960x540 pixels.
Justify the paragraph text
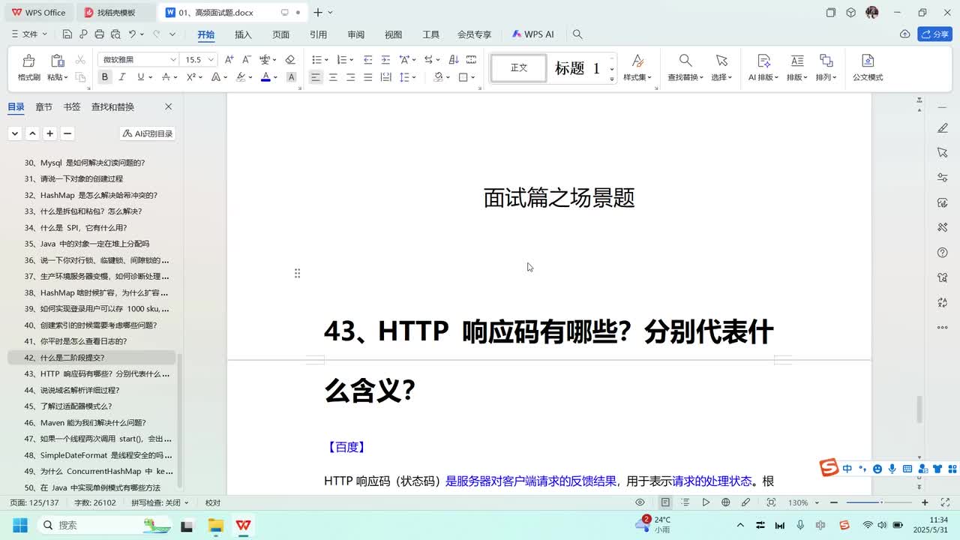click(x=367, y=77)
